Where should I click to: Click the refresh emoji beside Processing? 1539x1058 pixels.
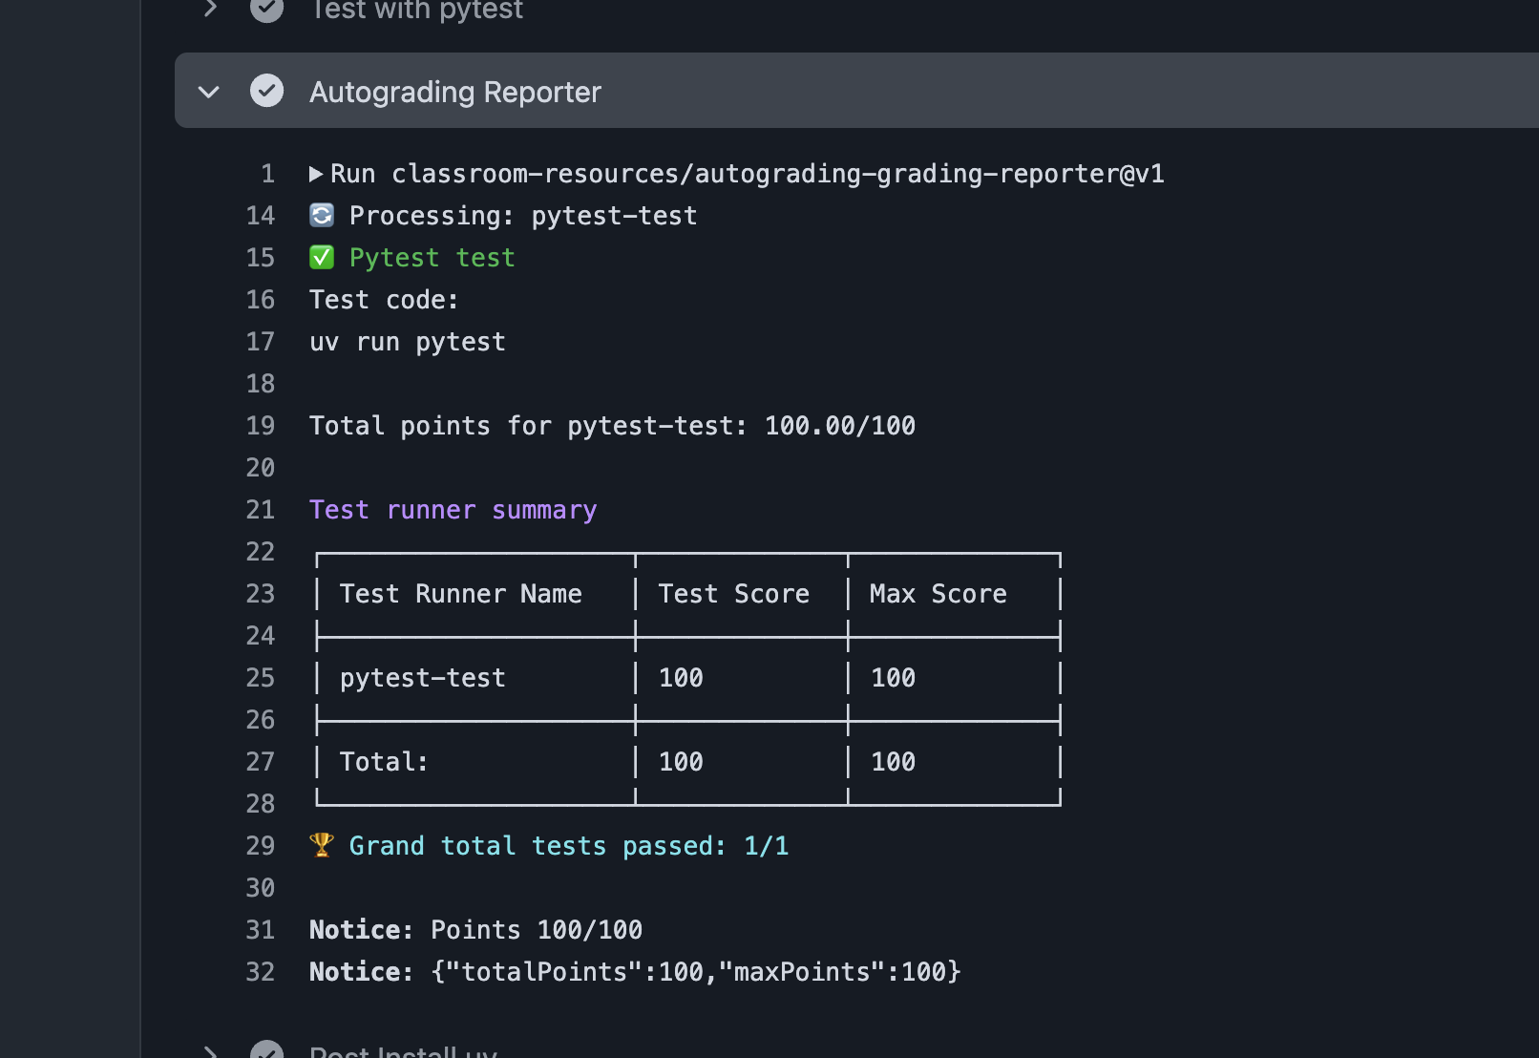322,216
